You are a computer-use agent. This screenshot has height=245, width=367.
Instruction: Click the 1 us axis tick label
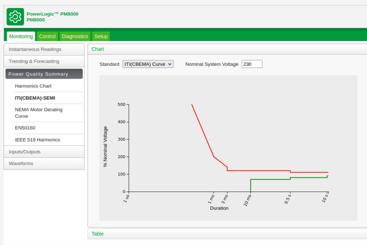[126, 199]
